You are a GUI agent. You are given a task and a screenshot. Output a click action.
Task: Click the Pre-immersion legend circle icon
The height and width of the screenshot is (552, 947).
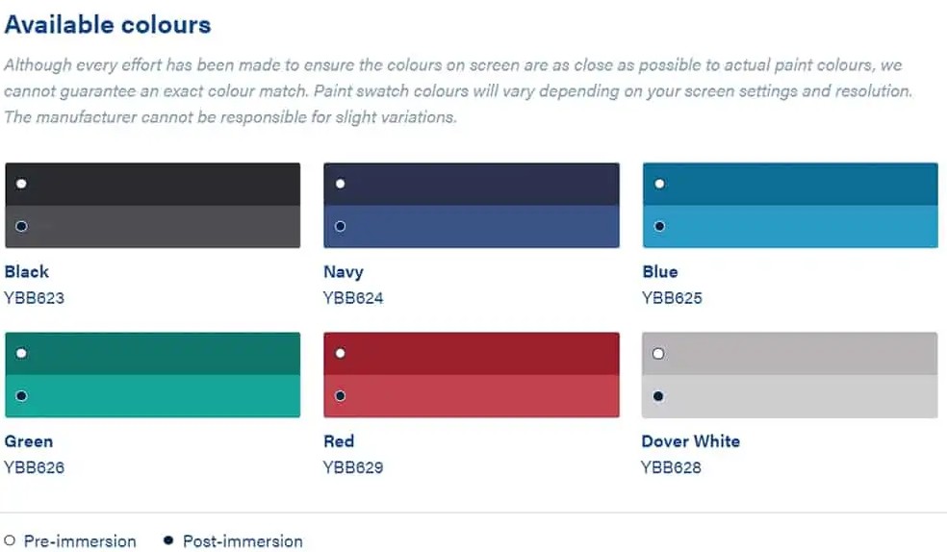pos(10,541)
